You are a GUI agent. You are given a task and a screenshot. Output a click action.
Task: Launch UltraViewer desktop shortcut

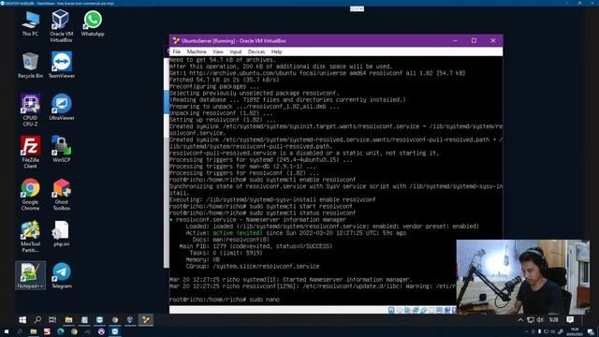pyautogui.click(x=61, y=108)
